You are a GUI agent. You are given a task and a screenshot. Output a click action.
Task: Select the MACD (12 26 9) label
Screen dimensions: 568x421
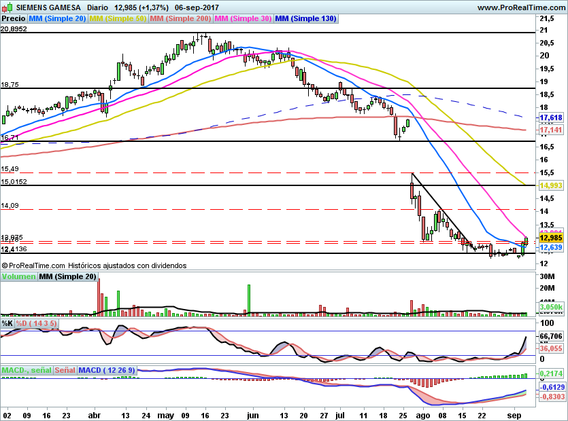[x=107, y=370]
